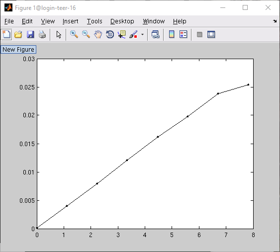Open the Tools menu
The width and height of the screenshot is (280, 252).
click(94, 21)
